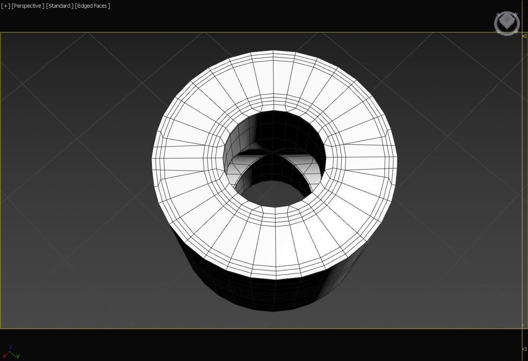Click the S marker on ViewCube compass
The height and width of the screenshot is (361, 528).
(x=498, y=15)
